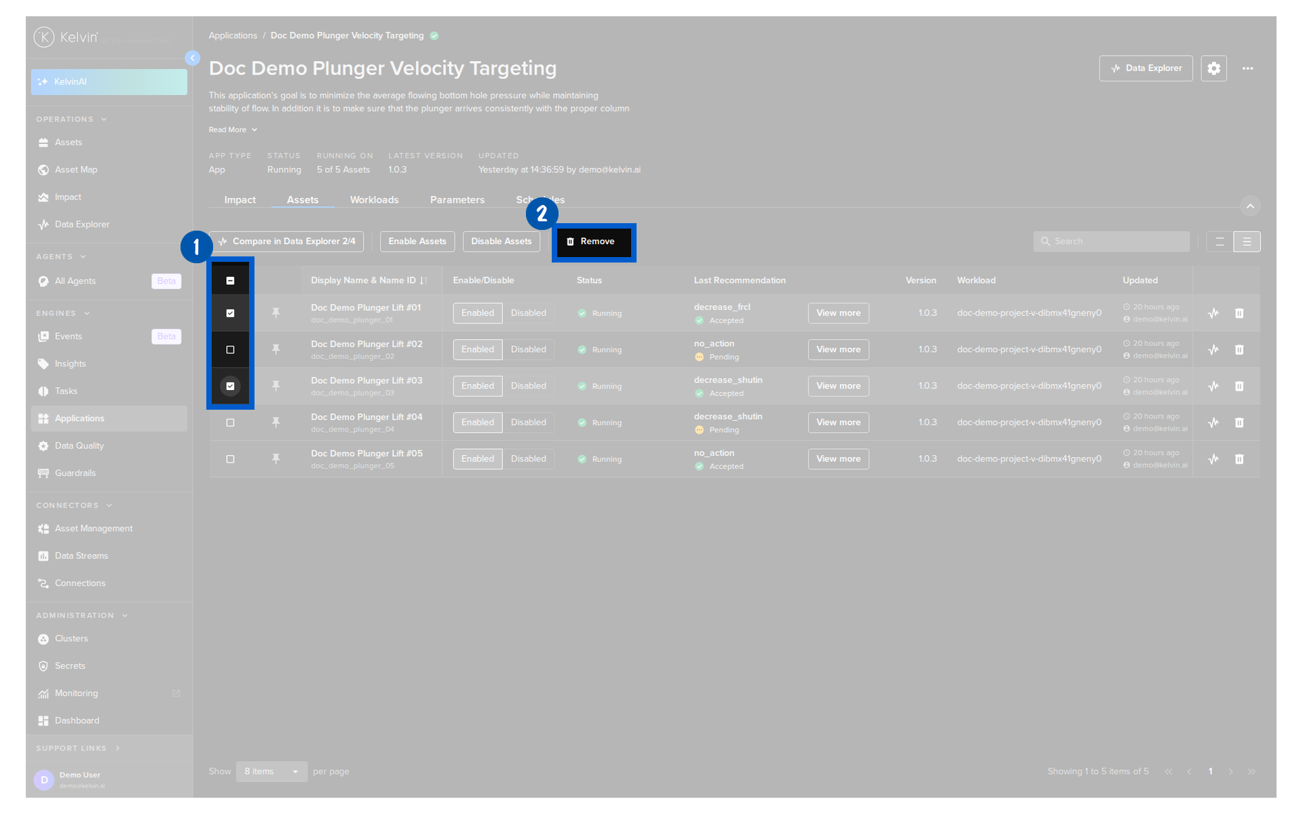This screenshot has height=814, width=1303.
Task: Check Doc Demo Plunger Lift #04 checkbox
Action: [230, 423]
